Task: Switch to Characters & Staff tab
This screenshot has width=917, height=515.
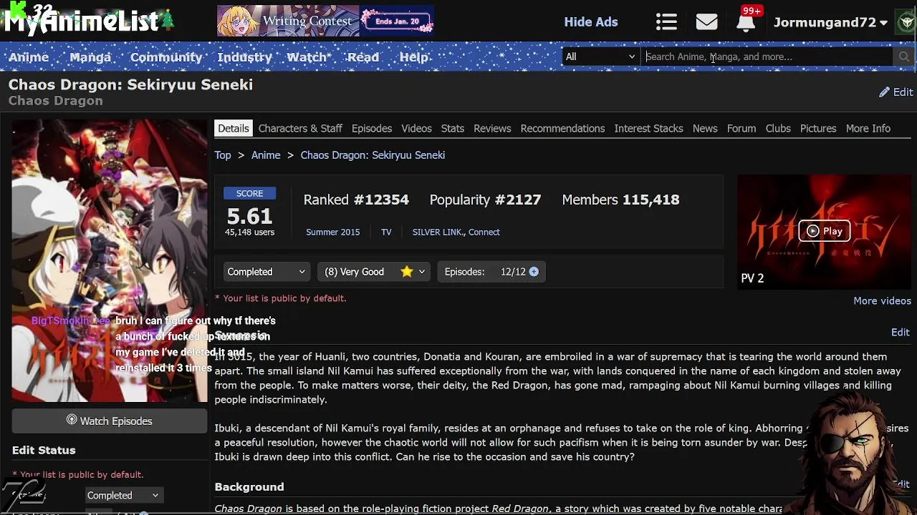Action: pyautogui.click(x=300, y=129)
